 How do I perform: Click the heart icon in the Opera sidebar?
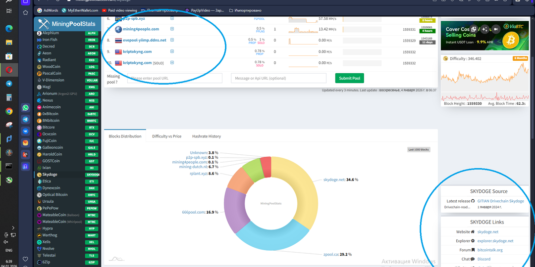click(25, 259)
